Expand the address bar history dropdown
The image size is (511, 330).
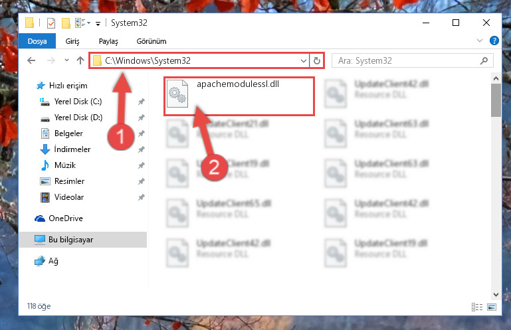click(304, 61)
